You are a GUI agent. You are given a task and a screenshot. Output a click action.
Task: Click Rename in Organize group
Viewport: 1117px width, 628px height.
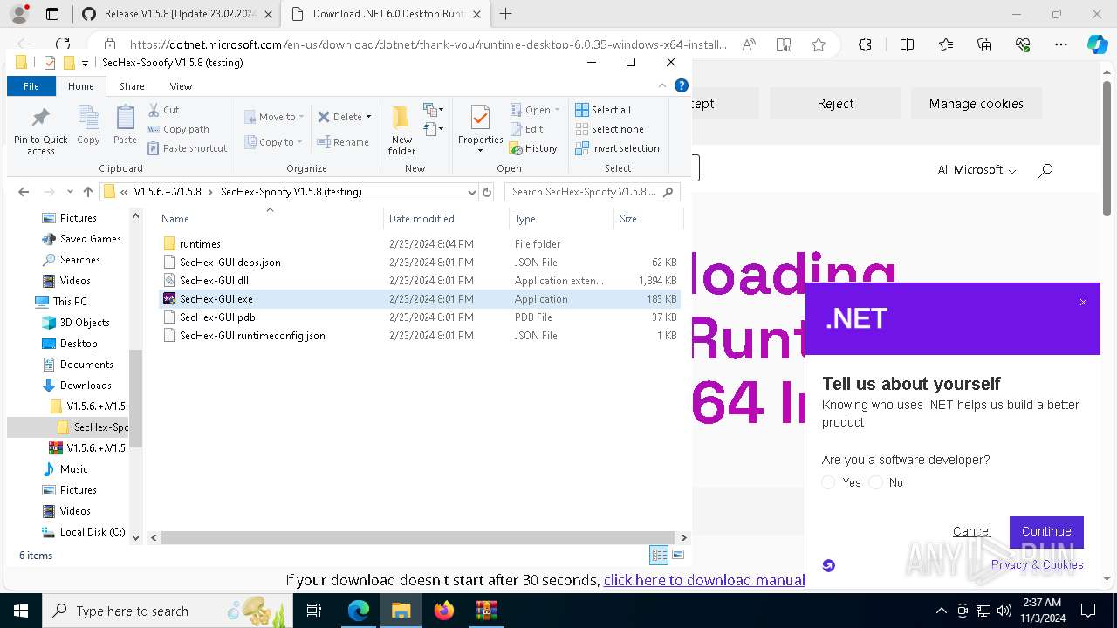343,142
